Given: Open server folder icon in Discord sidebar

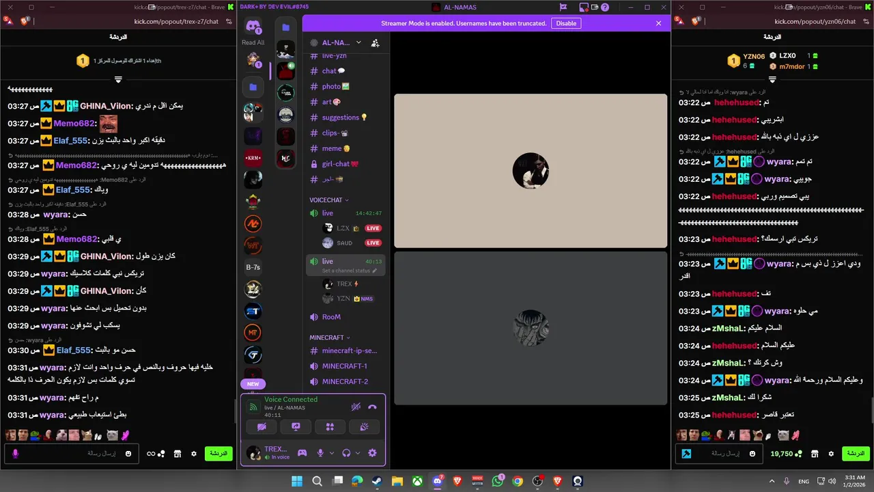Looking at the screenshot, I should click(253, 87).
